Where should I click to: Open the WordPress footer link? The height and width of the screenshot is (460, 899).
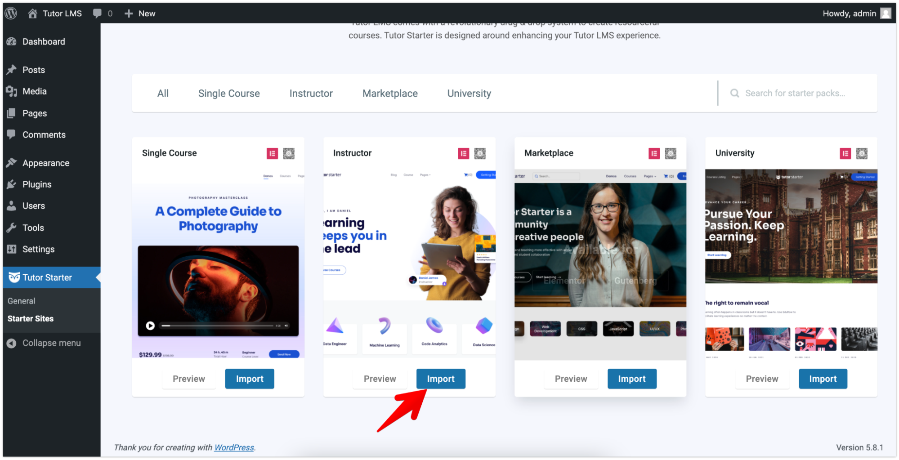tap(234, 447)
